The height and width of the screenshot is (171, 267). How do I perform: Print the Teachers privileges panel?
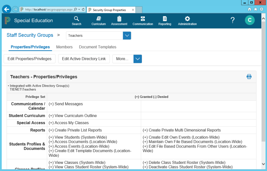[x=249, y=77]
